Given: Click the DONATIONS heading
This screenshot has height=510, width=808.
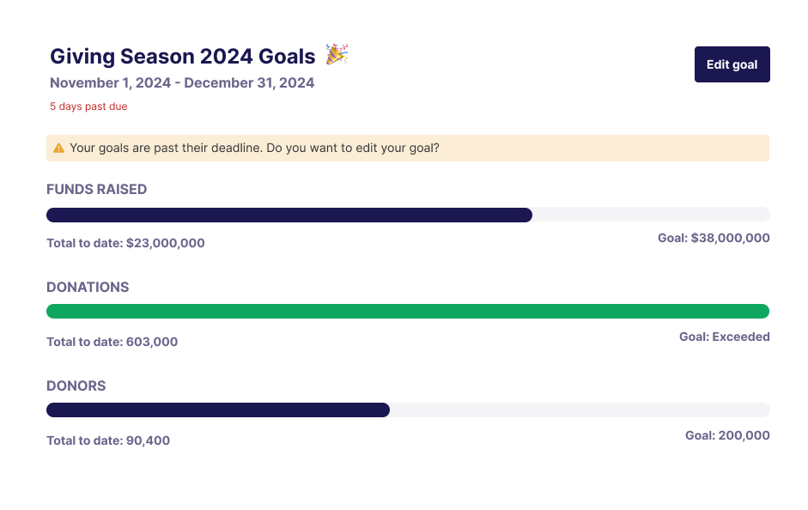Looking at the screenshot, I should 88,288.
